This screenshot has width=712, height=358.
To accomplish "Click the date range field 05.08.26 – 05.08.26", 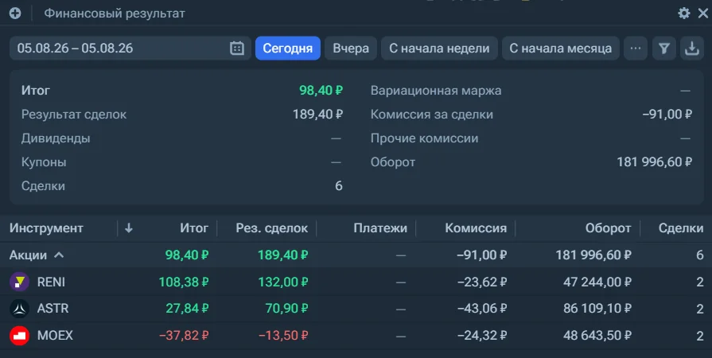I will (130, 49).
